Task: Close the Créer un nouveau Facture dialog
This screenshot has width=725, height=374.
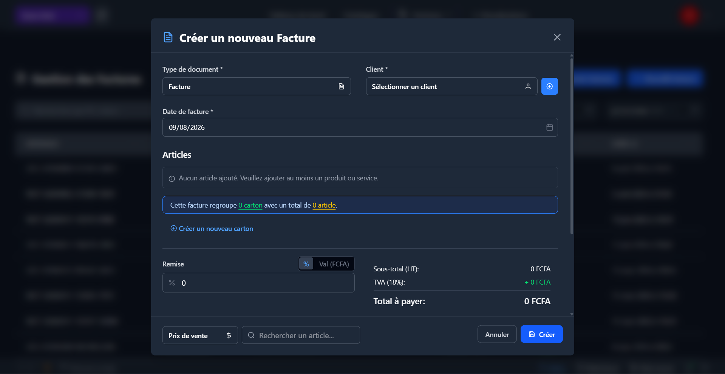Action: [557, 37]
